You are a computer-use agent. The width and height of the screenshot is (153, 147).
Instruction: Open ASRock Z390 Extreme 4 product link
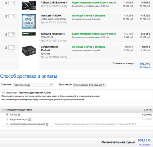point(54,3)
